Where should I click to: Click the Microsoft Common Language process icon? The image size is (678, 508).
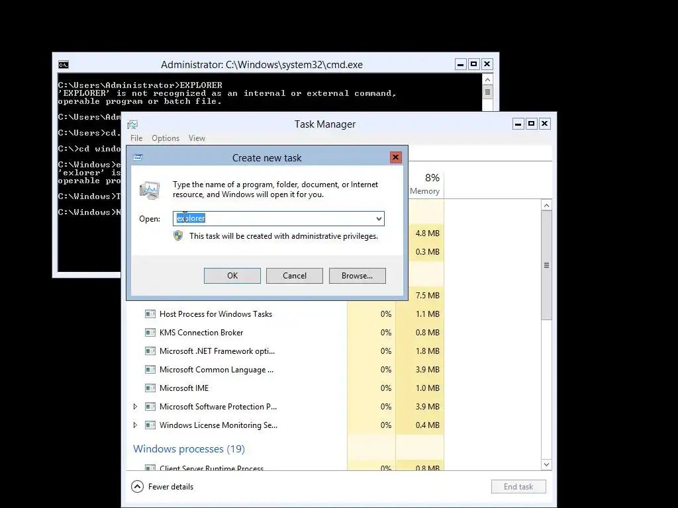point(150,370)
